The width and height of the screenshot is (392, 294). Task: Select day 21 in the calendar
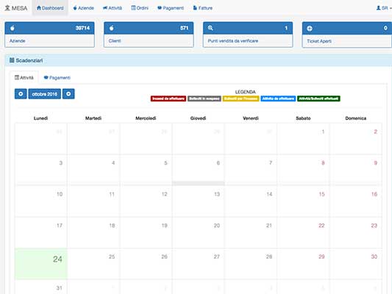[269, 226]
